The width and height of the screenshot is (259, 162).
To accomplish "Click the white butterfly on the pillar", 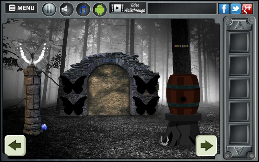I will tap(33, 55).
